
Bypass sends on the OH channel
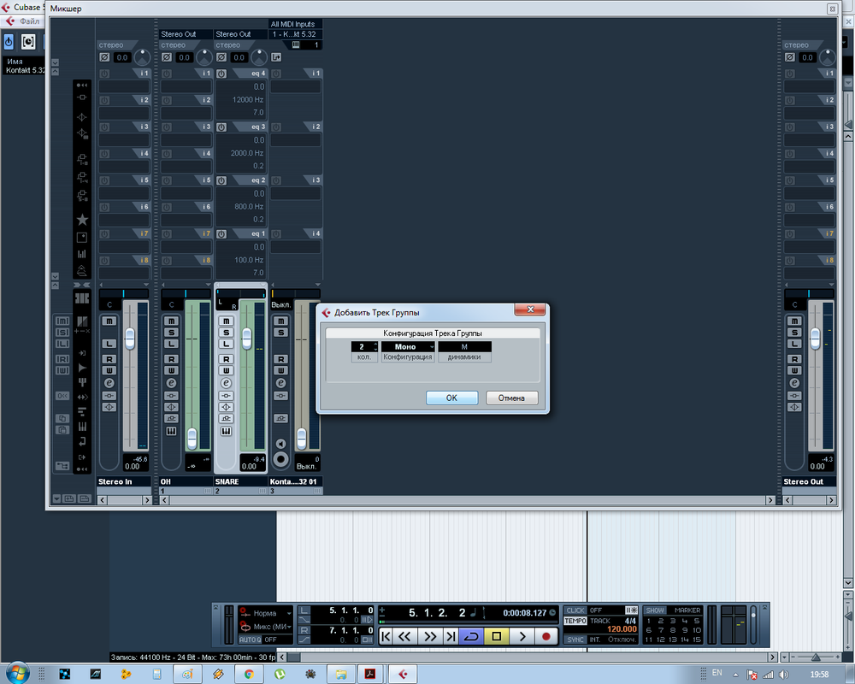(x=171, y=418)
